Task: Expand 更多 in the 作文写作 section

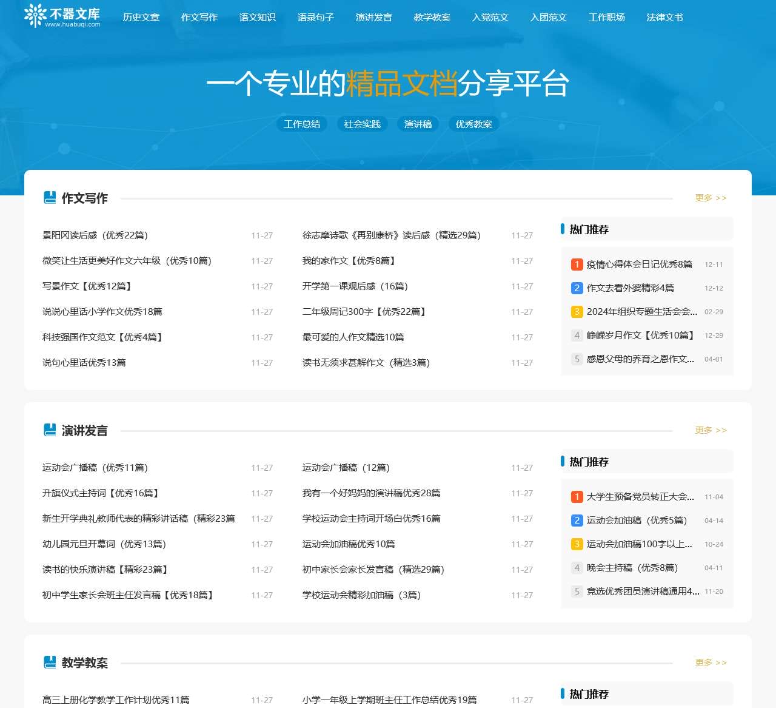Action: click(x=711, y=198)
